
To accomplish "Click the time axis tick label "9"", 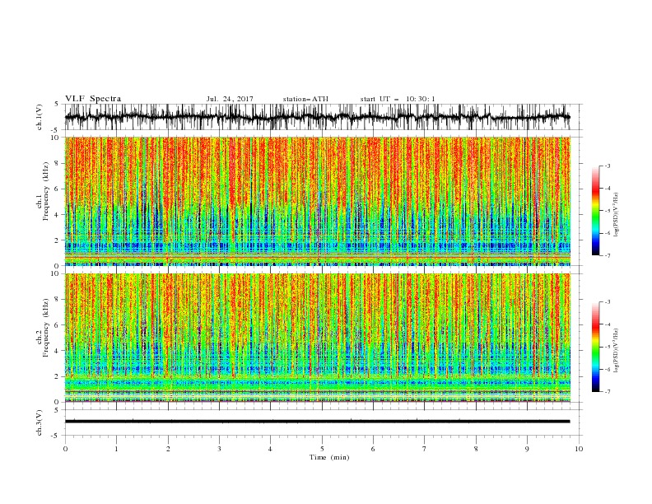I will 527,449.
